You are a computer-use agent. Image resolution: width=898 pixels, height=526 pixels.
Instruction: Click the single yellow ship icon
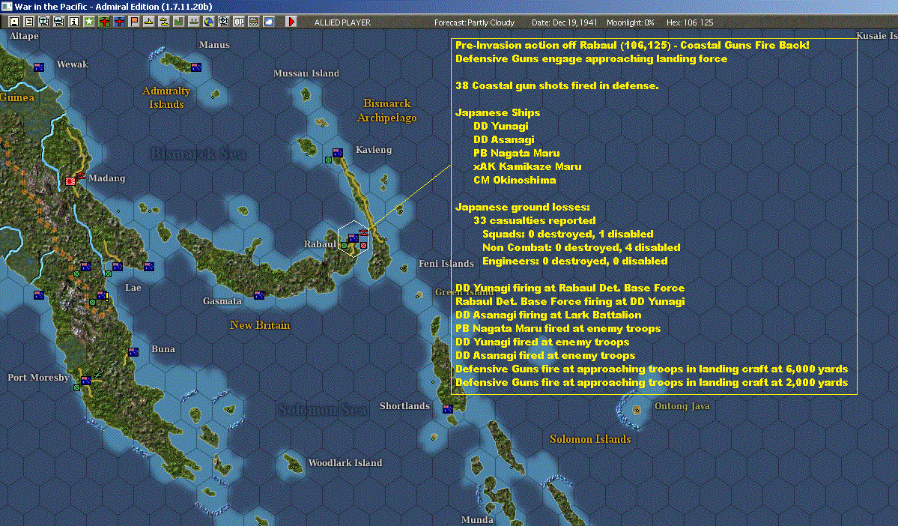click(x=149, y=22)
